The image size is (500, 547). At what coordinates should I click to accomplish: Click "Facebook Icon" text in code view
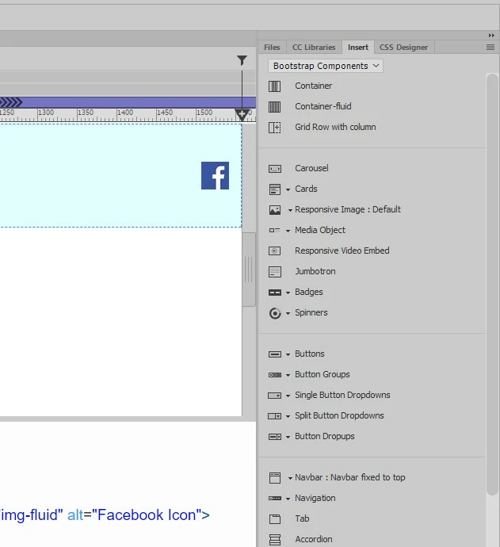click(x=147, y=515)
